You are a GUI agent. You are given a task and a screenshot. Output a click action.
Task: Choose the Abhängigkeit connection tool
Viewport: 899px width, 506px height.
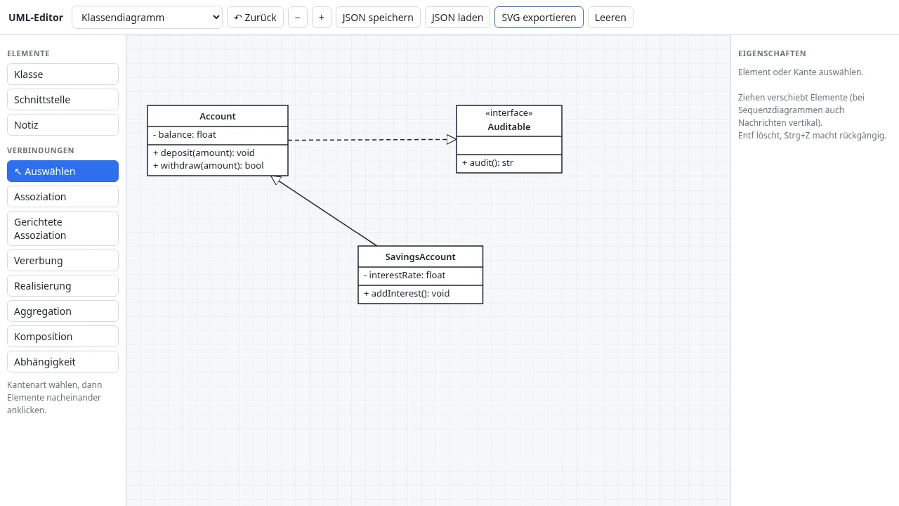[63, 362]
